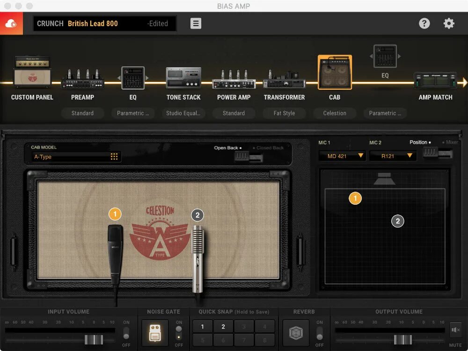Open the A-Type cab model selector

point(76,157)
